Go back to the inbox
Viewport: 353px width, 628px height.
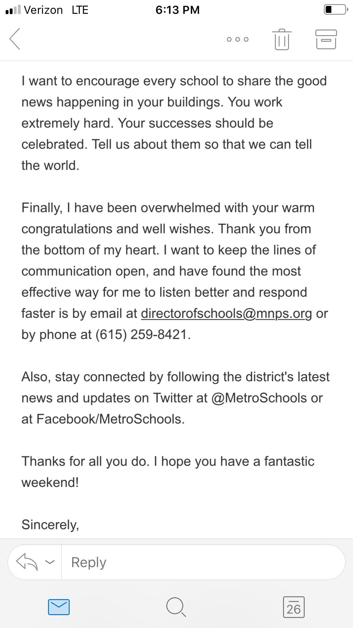click(15, 39)
